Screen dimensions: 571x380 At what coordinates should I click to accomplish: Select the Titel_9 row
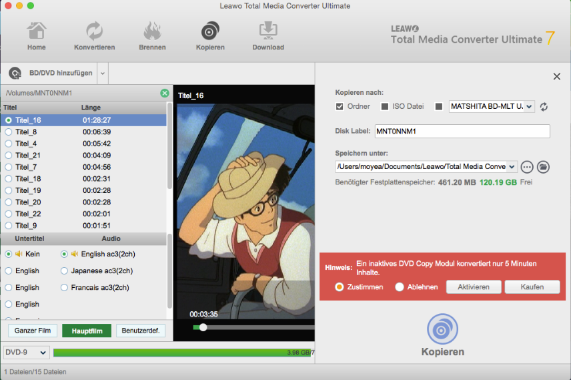click(x=84, y=225)
